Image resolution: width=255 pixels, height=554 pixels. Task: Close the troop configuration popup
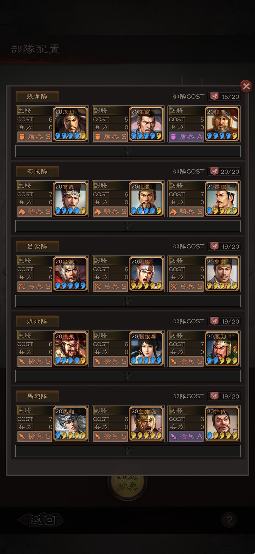coord(246,86)
